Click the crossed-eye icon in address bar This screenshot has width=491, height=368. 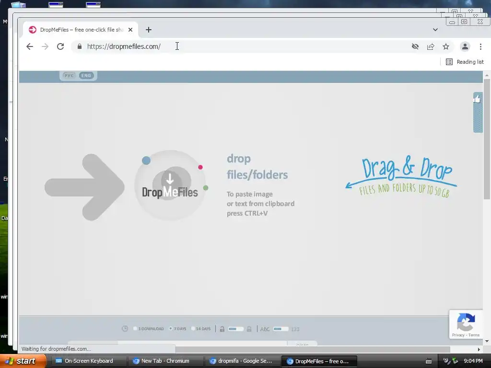tap(415, 46)
